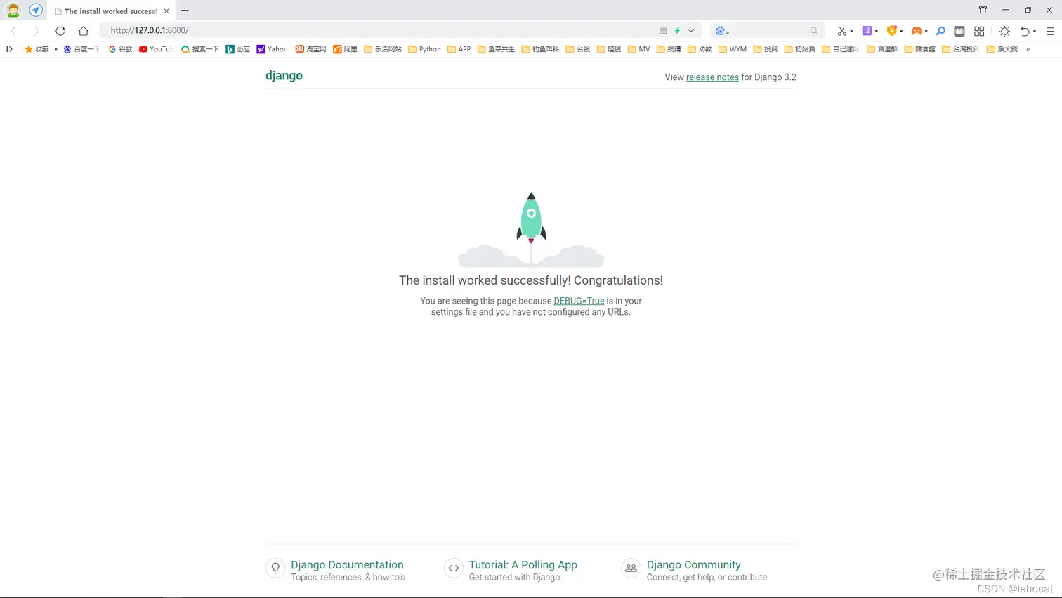Screen dimensions: 1062x598
Task: Expand the undo closed tab dropdown
Action: coord(1035,31)
